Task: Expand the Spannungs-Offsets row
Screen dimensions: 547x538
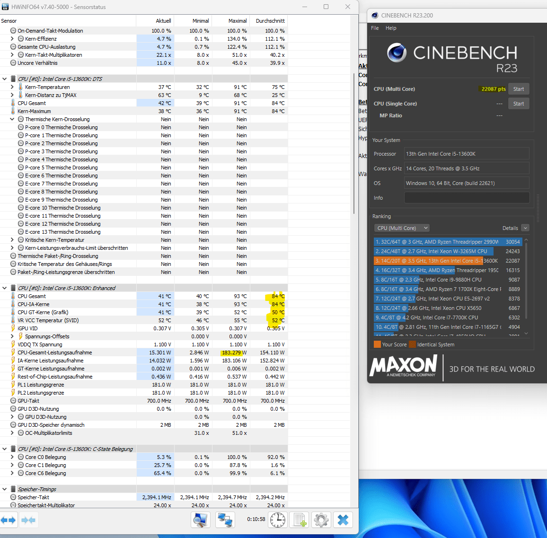Action: click(x=12, y=336)
